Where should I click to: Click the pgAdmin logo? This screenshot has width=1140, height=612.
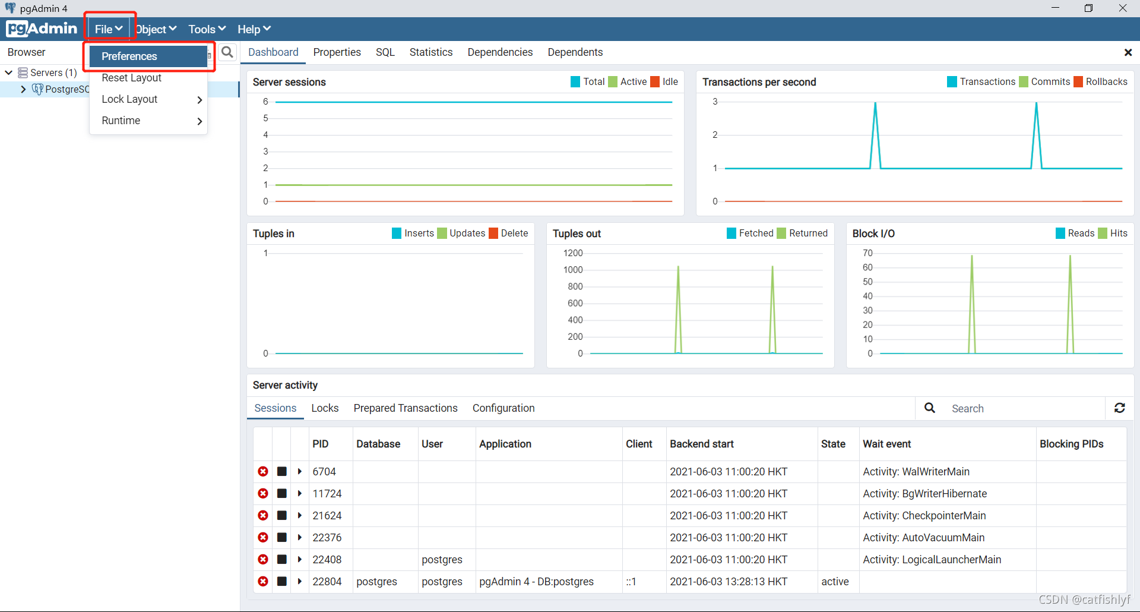(42, 29)
